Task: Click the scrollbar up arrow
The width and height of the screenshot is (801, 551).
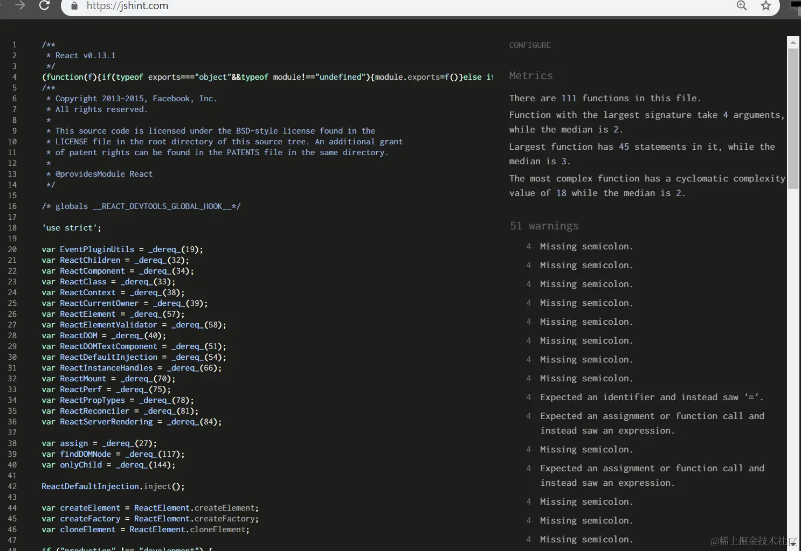Action: 793,42
